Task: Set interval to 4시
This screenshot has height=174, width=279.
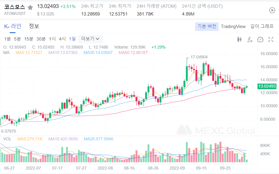Action: click(x=62, y=39)
